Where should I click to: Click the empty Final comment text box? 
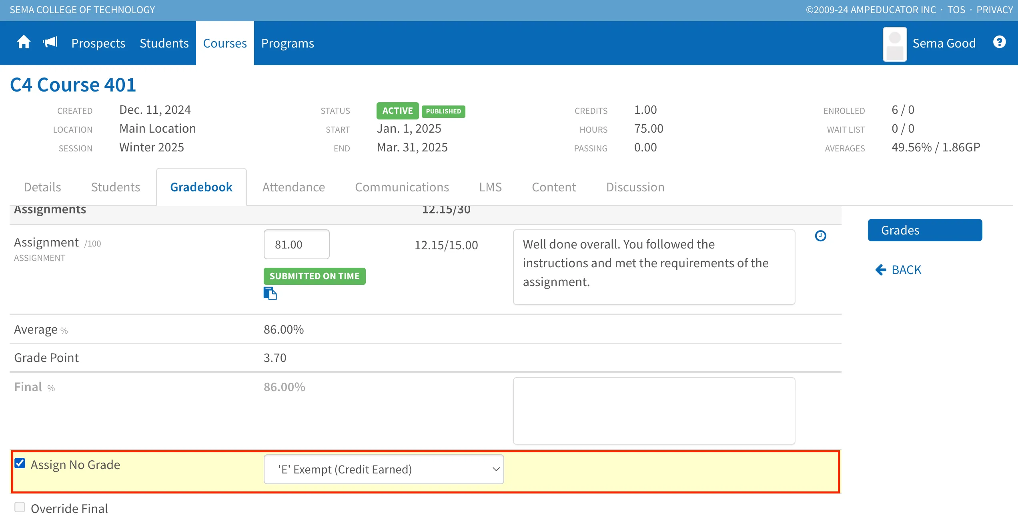(654, 411)
